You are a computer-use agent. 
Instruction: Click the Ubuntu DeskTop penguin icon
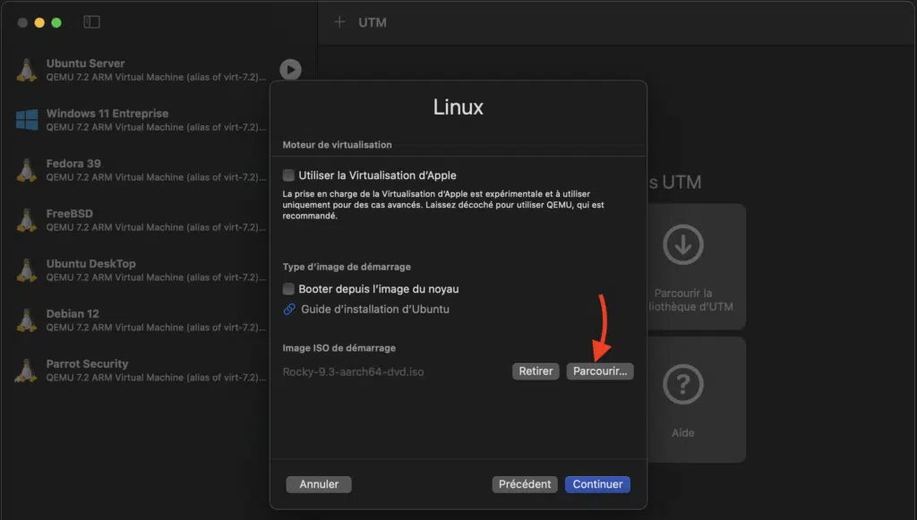click(x=26, y=270)
